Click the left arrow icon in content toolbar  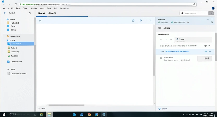coord(40,21)
